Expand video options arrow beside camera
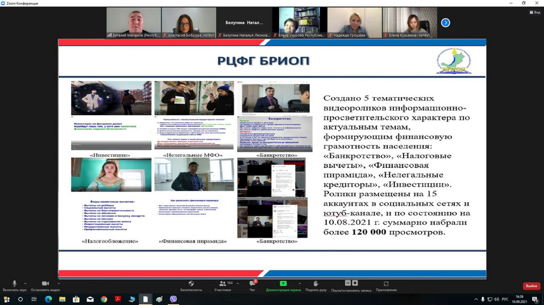The image size is (544, 305). (x=59, y=283)
